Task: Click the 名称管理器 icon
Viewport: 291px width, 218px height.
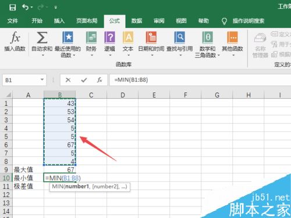Action: [x=260, y=38]
